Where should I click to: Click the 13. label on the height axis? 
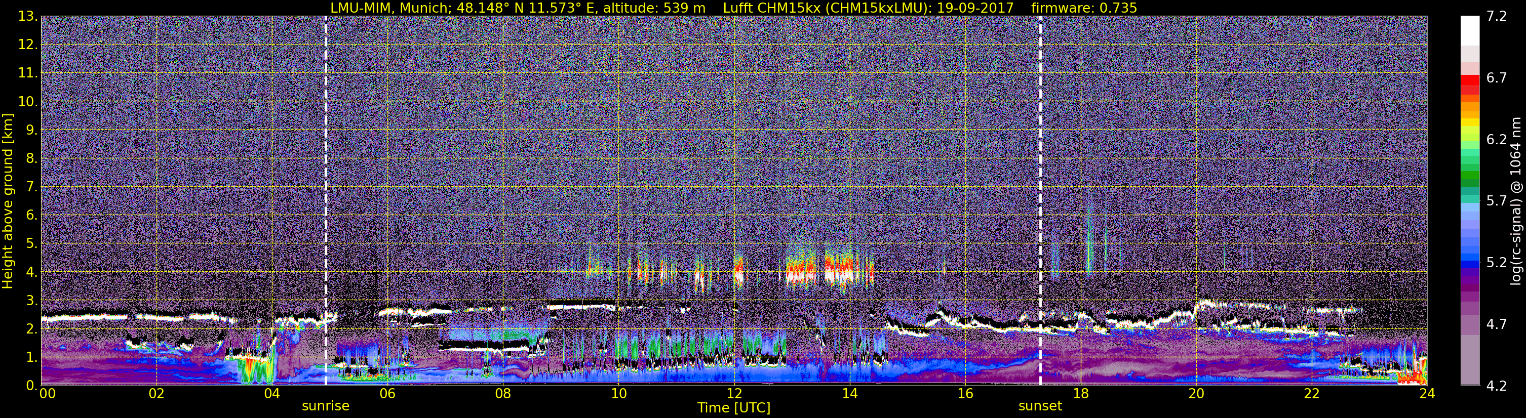[x=27, y=16]
